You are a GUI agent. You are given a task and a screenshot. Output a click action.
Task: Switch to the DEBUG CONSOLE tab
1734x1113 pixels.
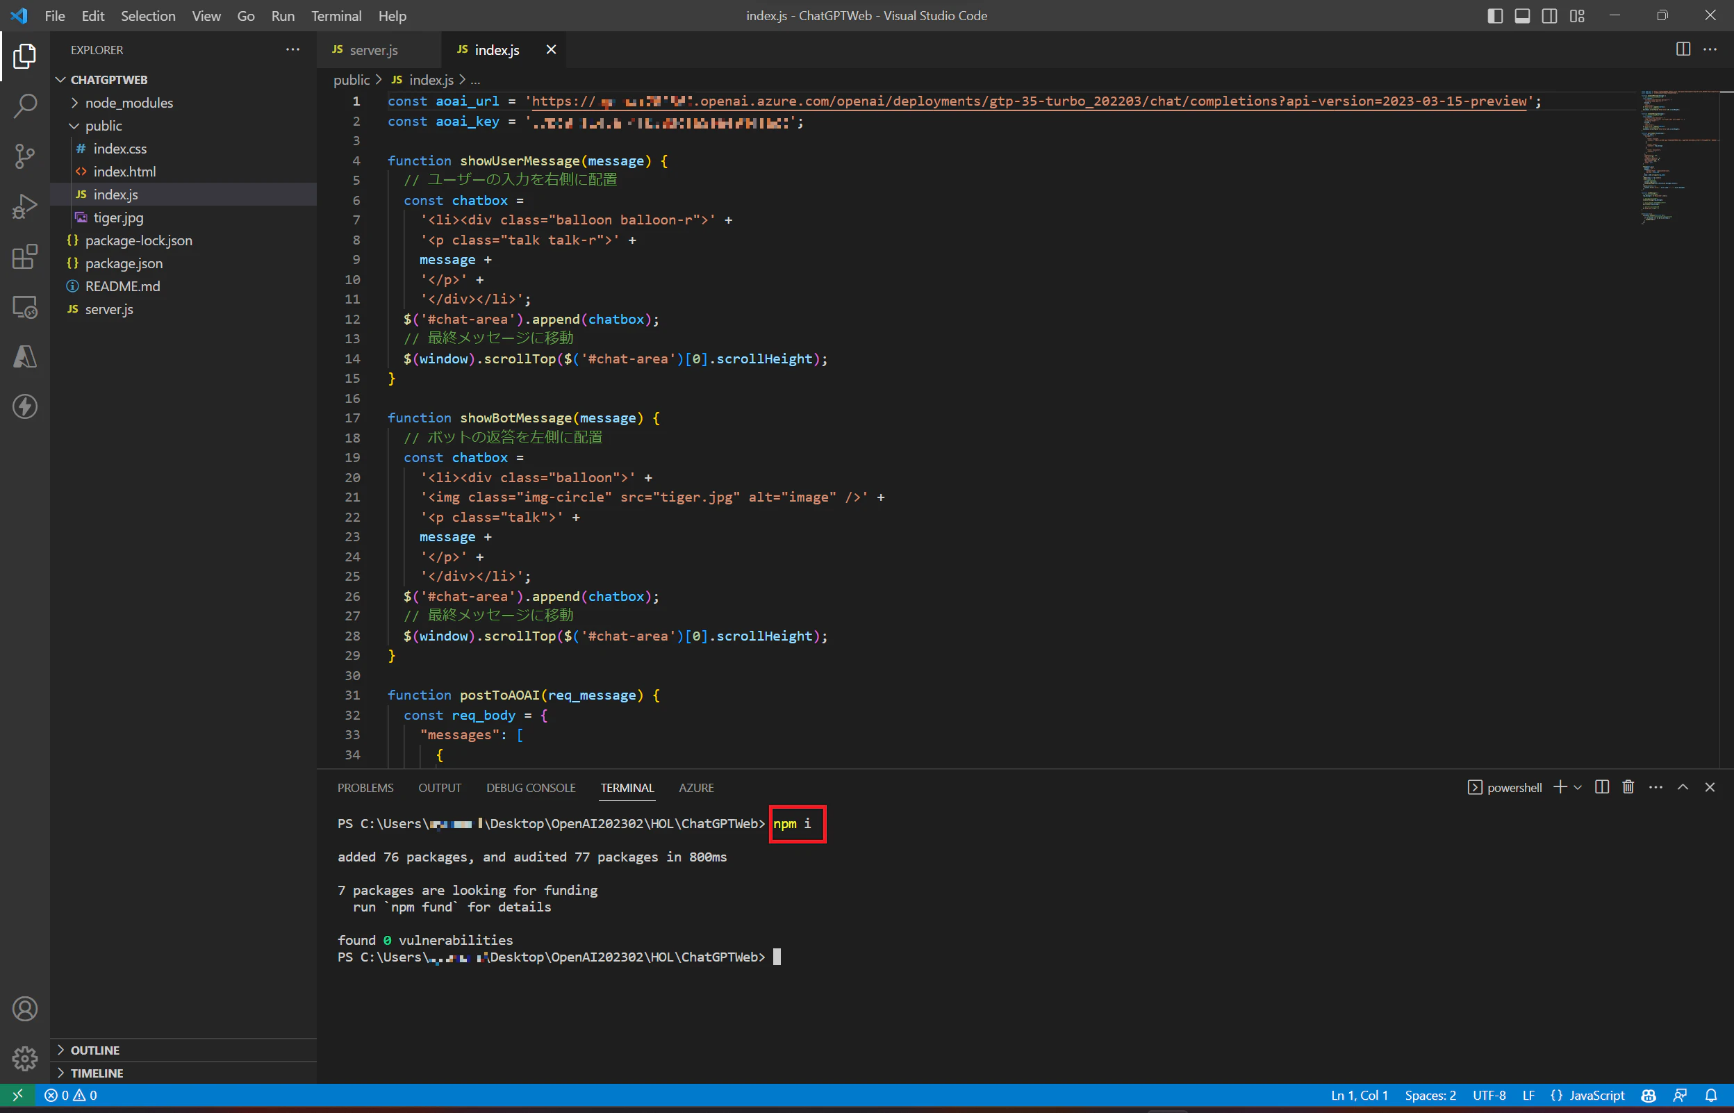click(530, 788)
